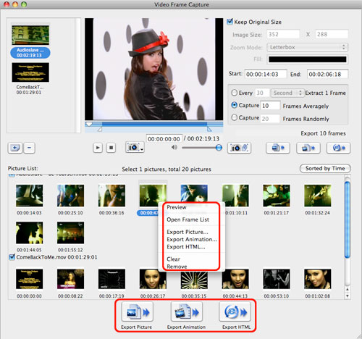
Task: Click the picture list vertical scrollbar thumb
Action: click(x=348, y=219)
